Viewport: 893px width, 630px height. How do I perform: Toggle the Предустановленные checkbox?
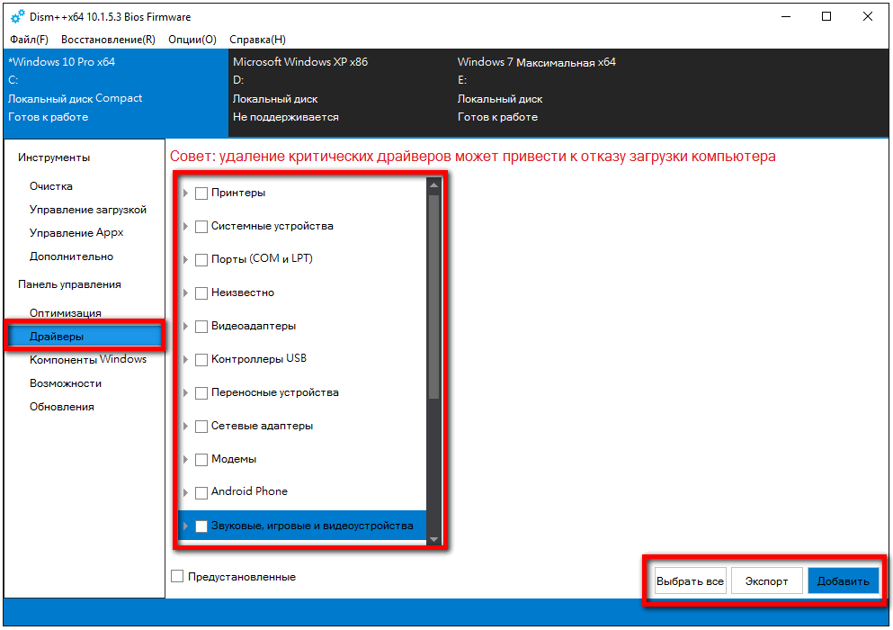(177, 576)
